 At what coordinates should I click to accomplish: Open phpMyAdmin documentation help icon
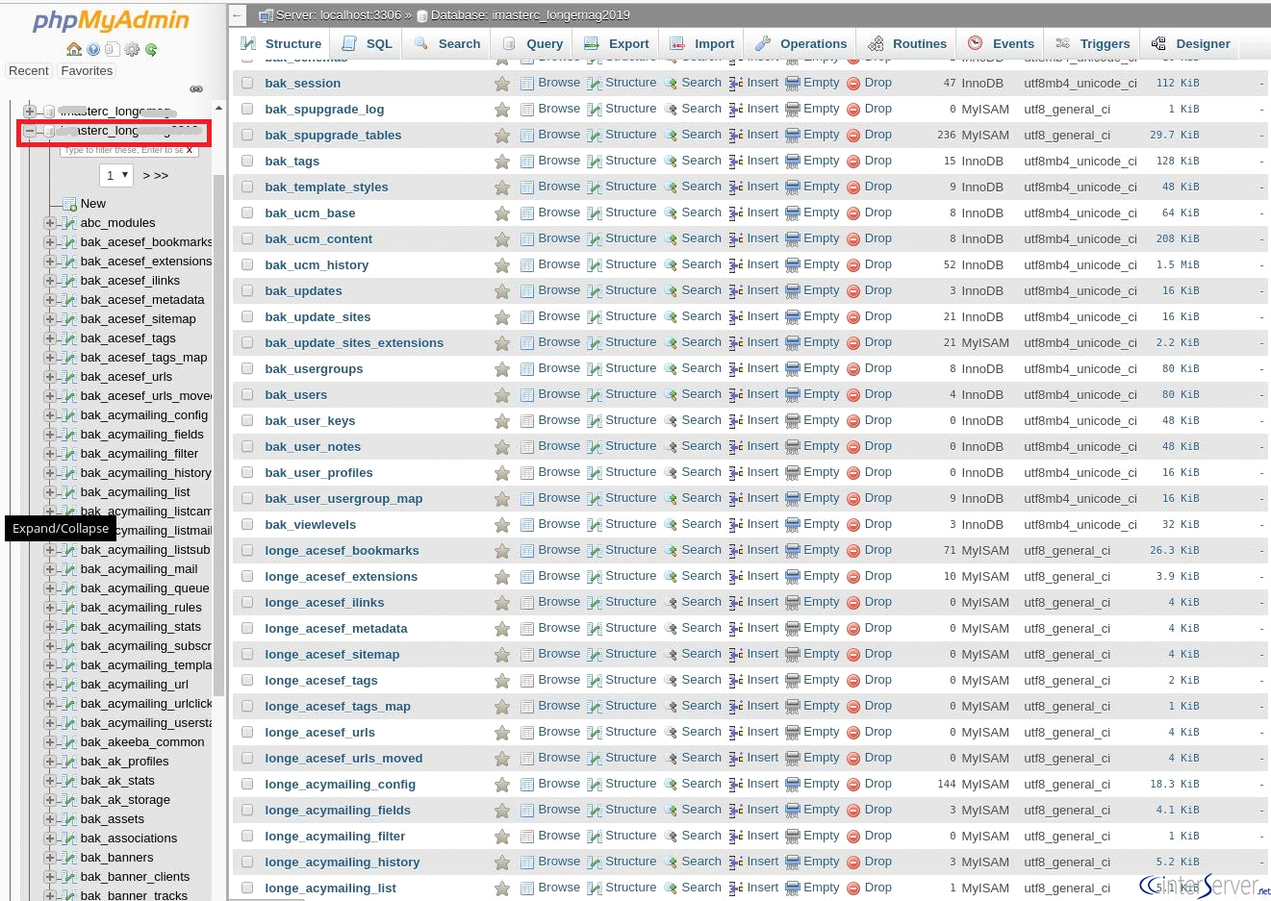(93, 49)
